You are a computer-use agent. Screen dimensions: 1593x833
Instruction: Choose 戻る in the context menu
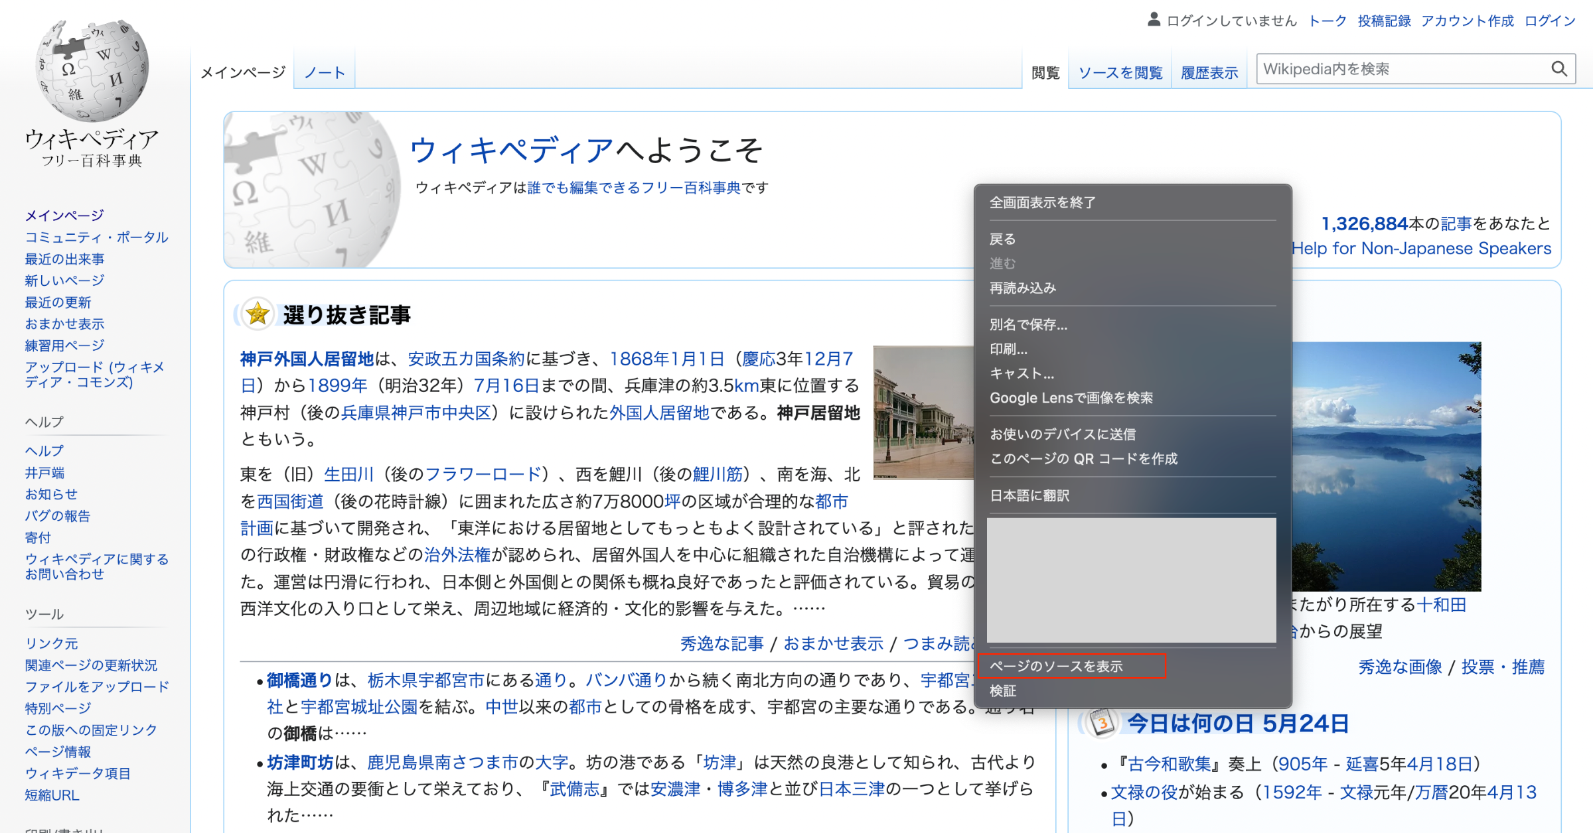1132,239
